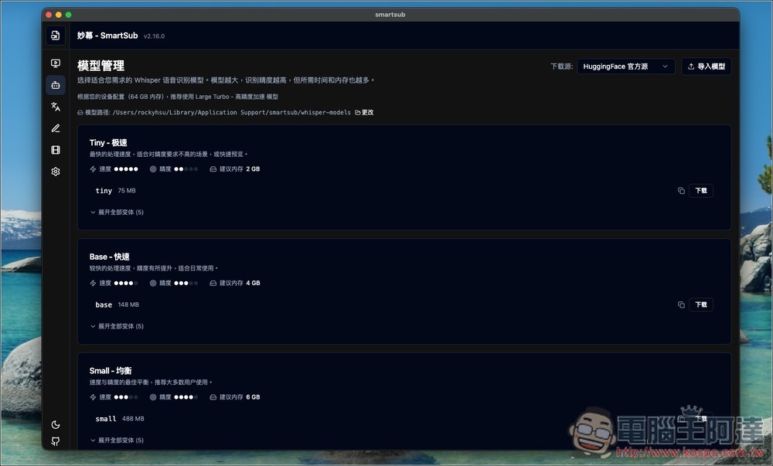Expand all variants under Base model

pos(117,326)
